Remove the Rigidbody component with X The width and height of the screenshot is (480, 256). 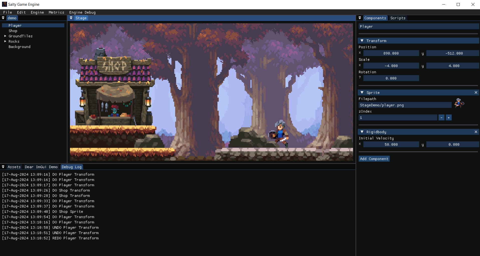click(476, 132)
